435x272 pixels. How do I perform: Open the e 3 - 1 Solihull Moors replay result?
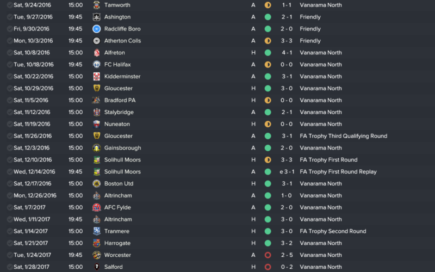point(287,172)
